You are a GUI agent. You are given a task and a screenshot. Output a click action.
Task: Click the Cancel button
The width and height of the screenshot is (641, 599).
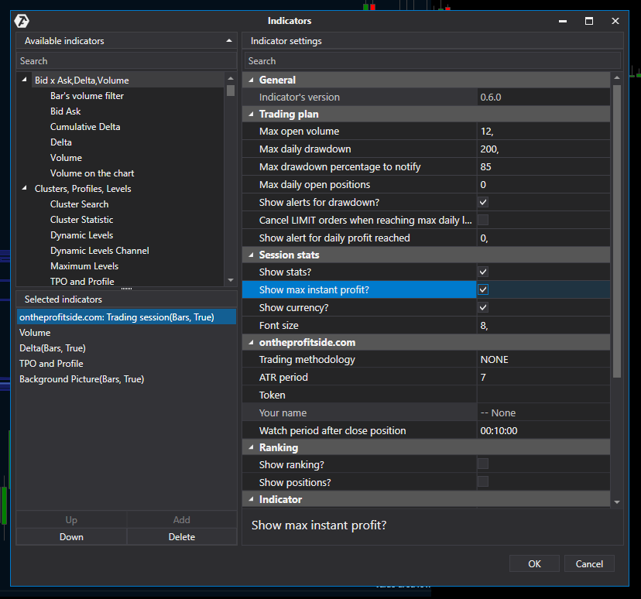click(x=589, y=564)
